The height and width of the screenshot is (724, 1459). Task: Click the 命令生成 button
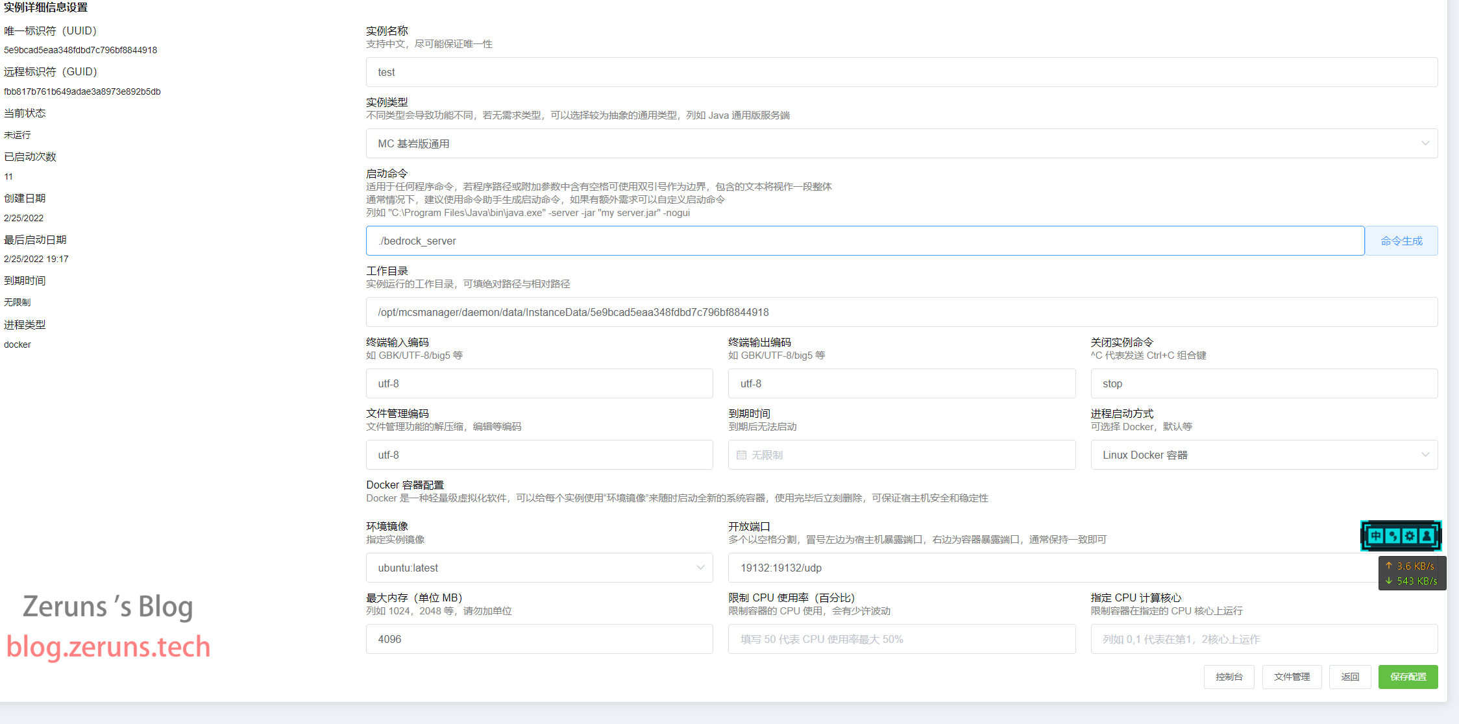click(1401, 241)
